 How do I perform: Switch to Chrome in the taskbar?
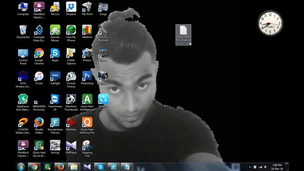(x=34, y=167)
